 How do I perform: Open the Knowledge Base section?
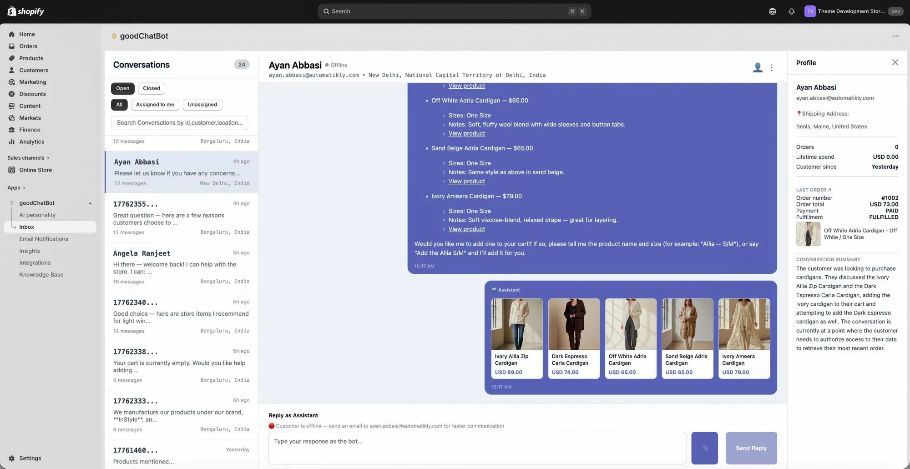(41, 274)
